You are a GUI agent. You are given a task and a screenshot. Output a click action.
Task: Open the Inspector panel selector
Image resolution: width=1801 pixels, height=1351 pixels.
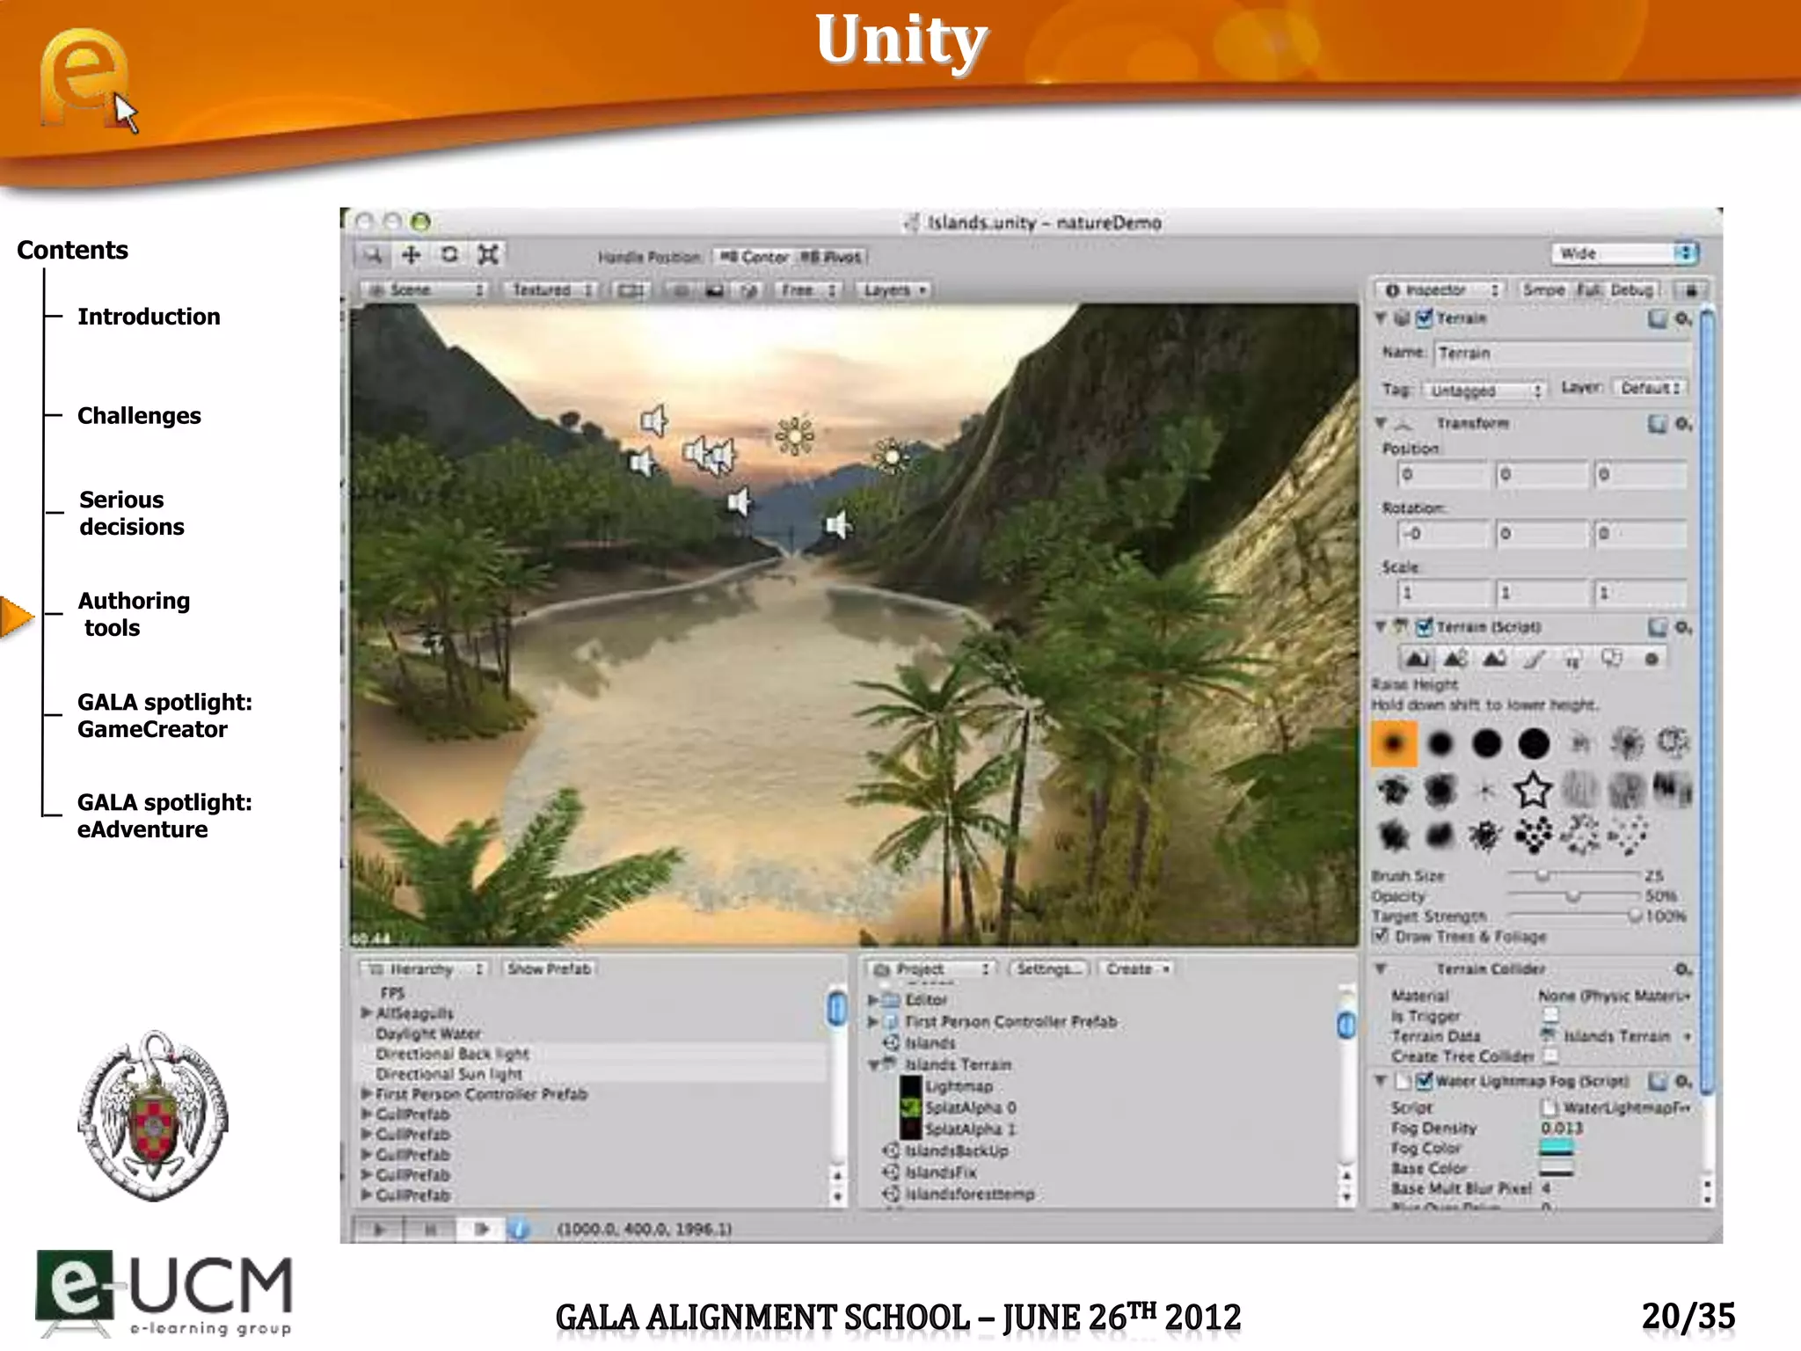(x=1440, y=289)
